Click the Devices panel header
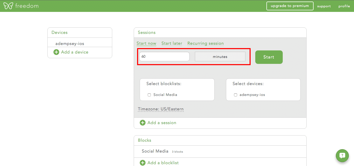 click(80, 33)
